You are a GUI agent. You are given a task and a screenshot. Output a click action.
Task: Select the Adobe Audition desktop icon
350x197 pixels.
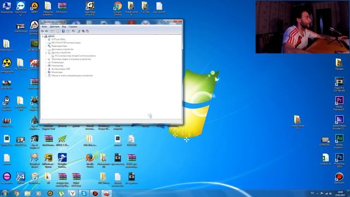339,141
